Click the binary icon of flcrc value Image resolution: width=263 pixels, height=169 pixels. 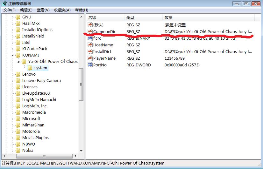pyautogui.click(x=90, y=38)
